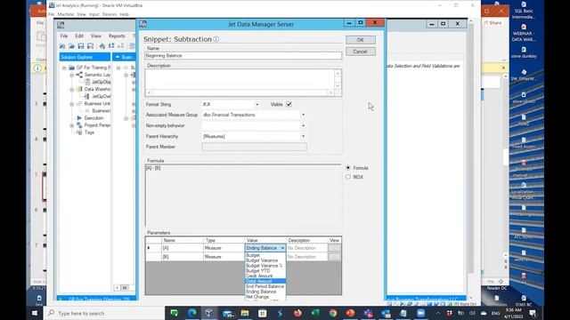Click the Cancel button

[x=360, y=52]
